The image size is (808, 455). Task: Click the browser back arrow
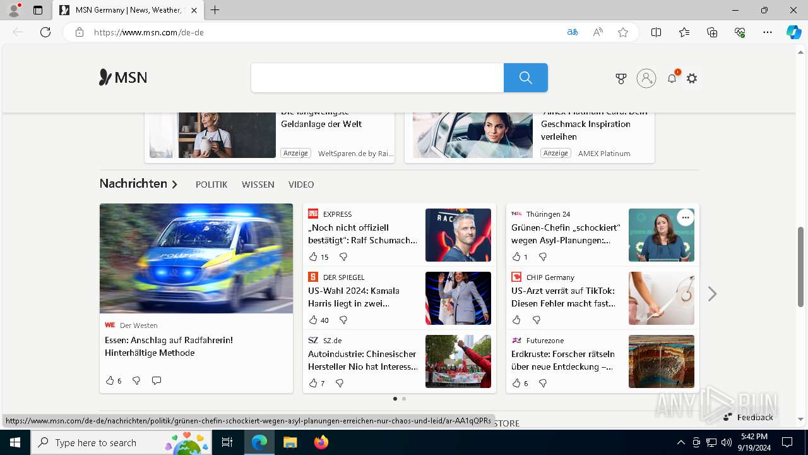[x=18, y=32]
